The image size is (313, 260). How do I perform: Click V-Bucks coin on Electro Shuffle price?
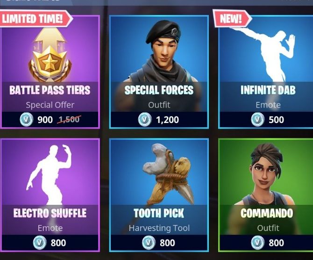pyautogui.click(x=40, y=243)
